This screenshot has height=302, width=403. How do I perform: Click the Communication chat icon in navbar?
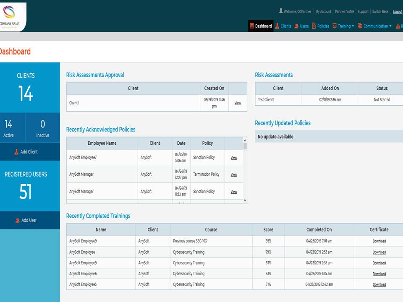(x=360, y=26)
